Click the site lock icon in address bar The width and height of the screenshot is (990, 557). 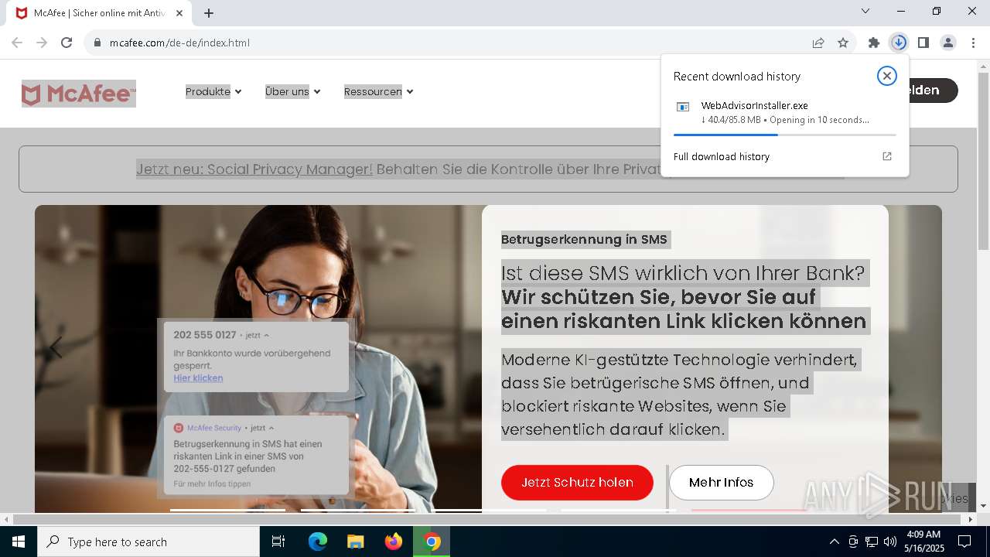97,43
